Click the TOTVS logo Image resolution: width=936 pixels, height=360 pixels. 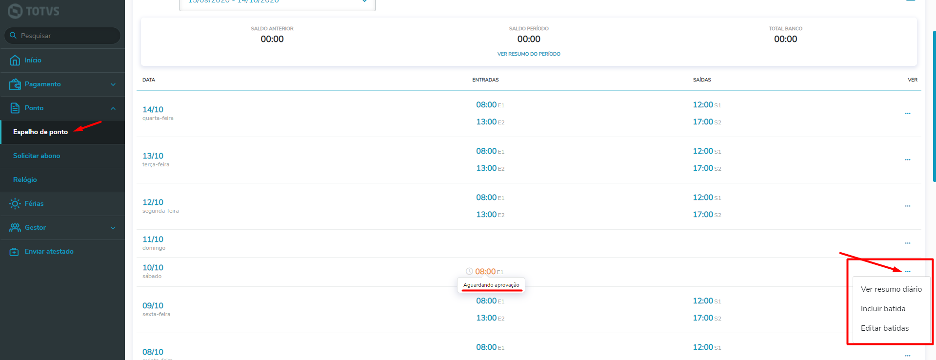(x=34, y=11)
